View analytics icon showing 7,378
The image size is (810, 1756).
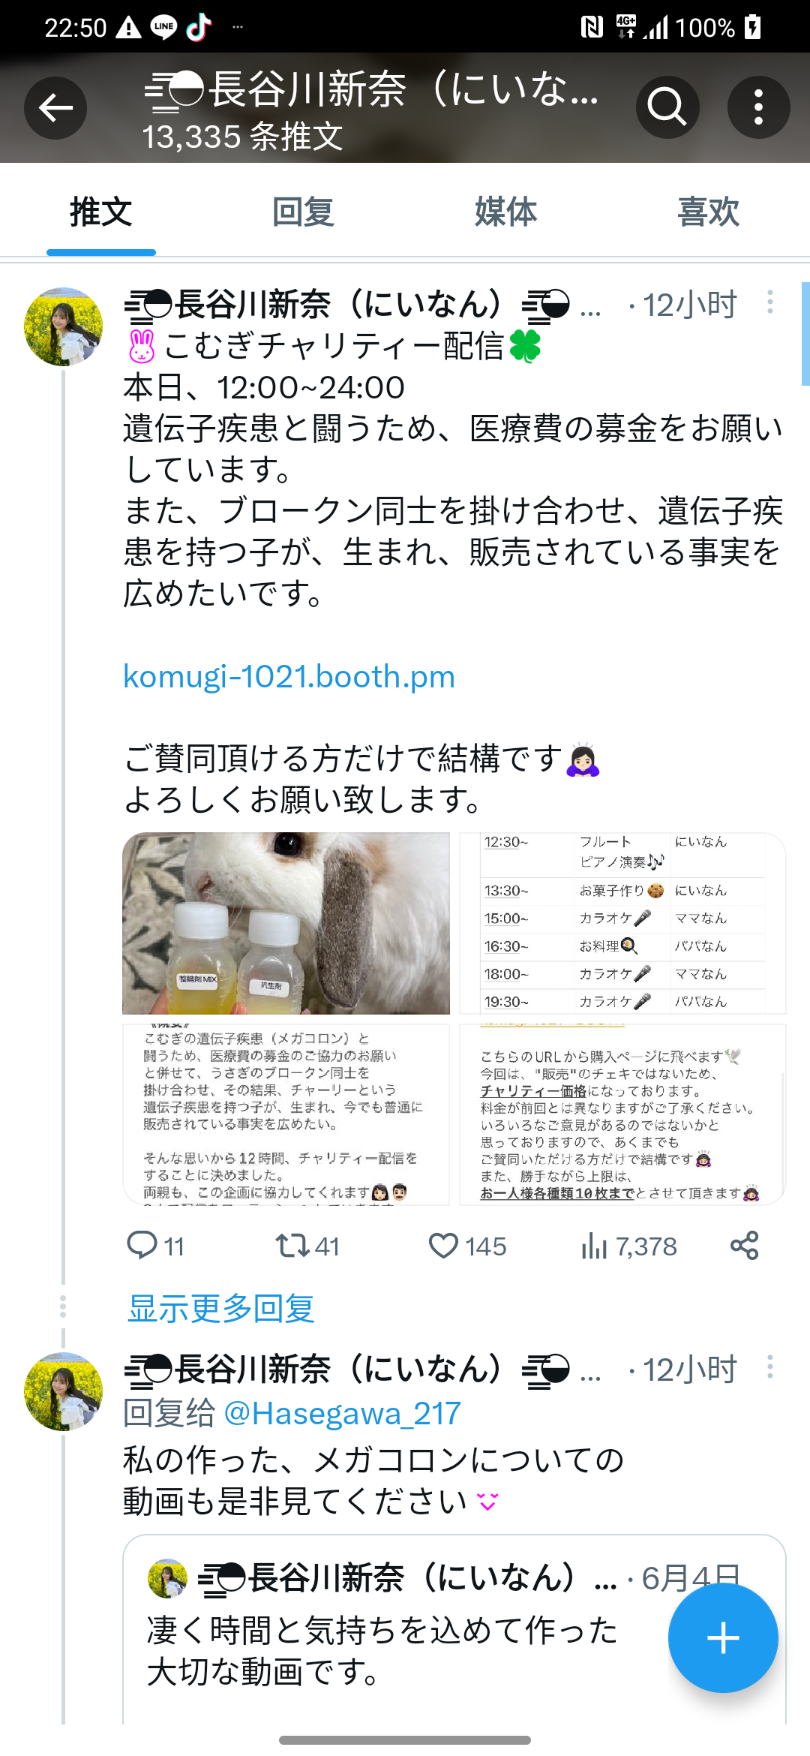click(594, 1246)
